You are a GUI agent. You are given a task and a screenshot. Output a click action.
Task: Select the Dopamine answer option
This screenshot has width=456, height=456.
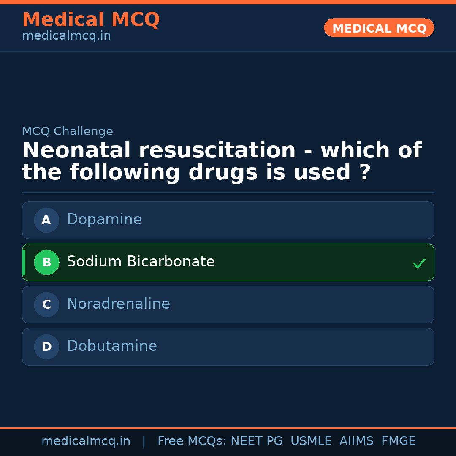228,220
